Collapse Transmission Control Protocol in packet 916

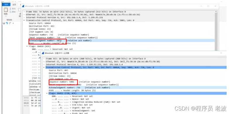pos(24,20)
